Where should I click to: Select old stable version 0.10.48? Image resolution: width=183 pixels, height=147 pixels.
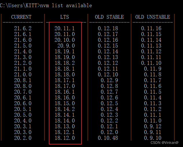[108, 138]
